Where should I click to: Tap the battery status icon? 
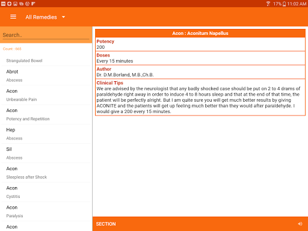pos(284,4)
